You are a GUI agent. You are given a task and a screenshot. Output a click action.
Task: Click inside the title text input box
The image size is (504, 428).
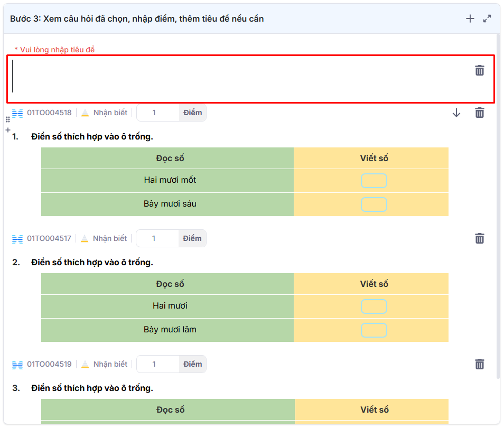[x=238, y=79]
